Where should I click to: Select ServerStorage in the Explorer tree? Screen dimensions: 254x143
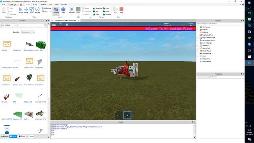pos(207,43)
